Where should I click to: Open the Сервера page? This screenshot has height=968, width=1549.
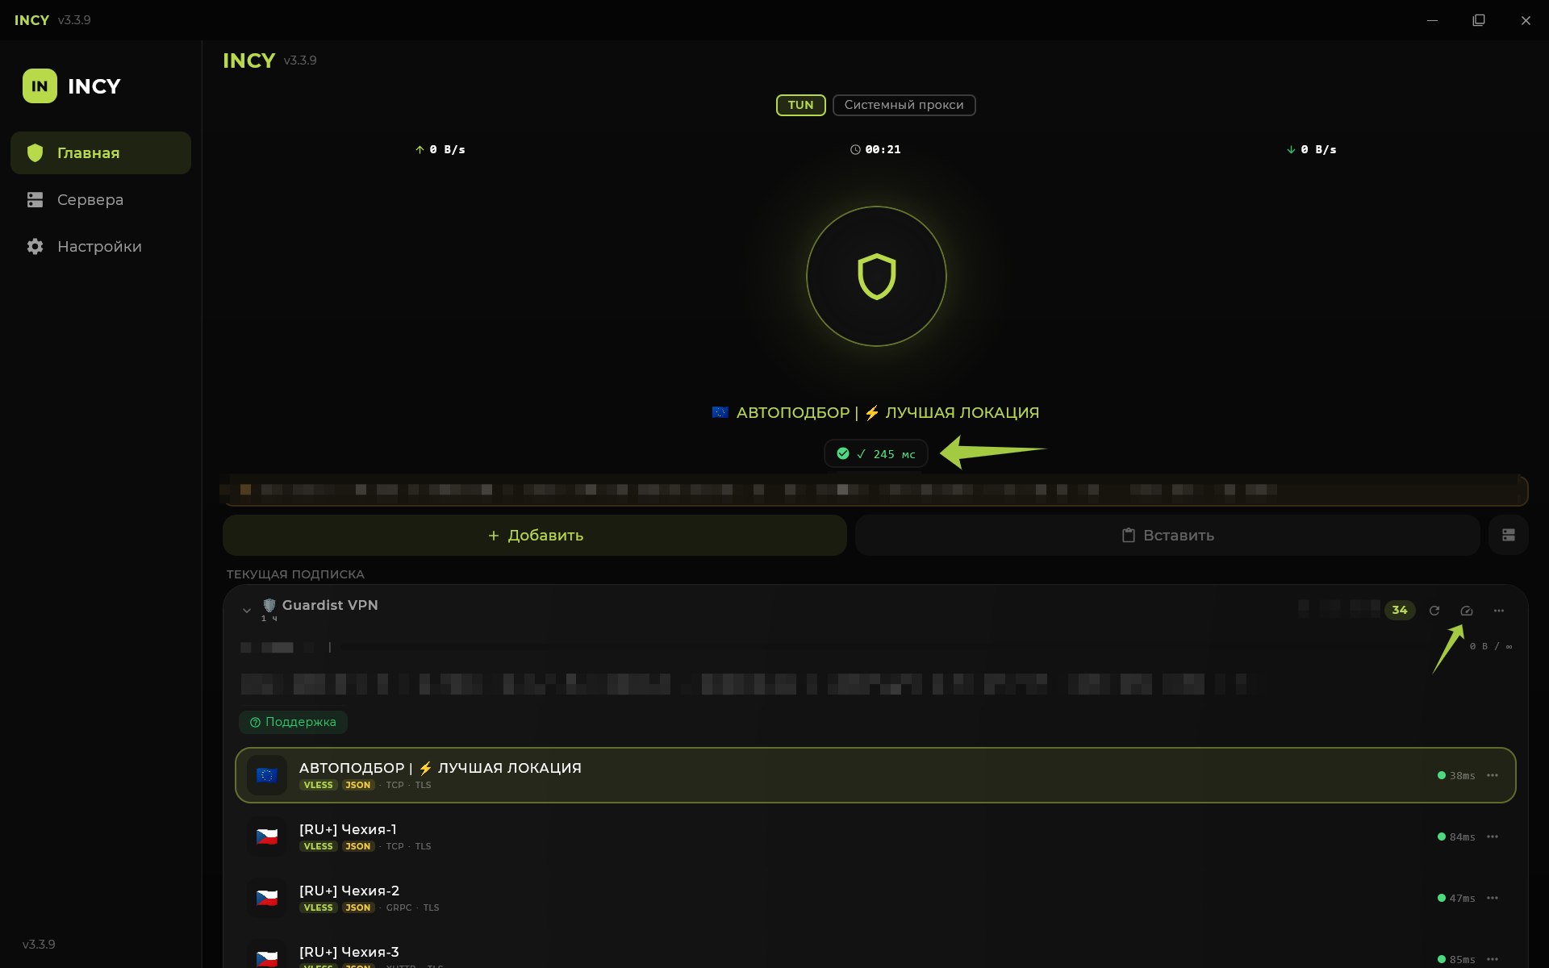coord(101,199)
